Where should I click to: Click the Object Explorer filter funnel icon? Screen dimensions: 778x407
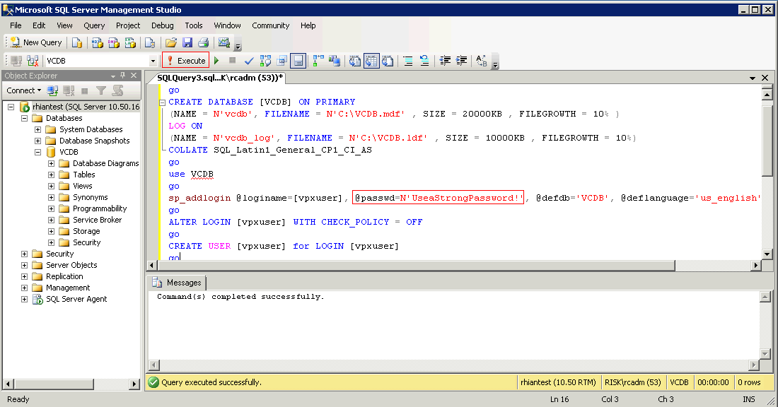[x=101, y=90]
